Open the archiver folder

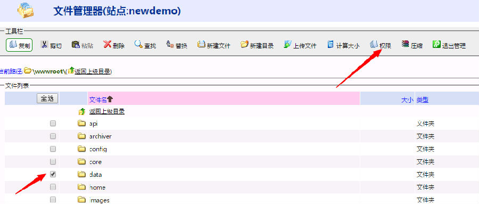click(x=100, y=136)
